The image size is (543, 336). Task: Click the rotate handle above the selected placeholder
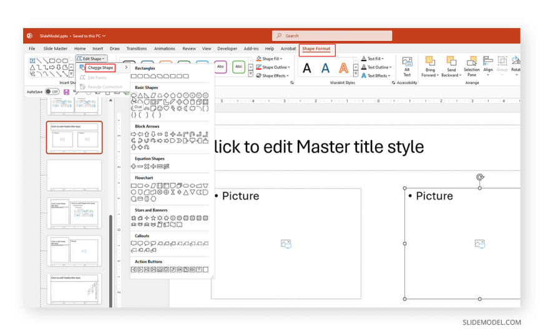[479, 177]
